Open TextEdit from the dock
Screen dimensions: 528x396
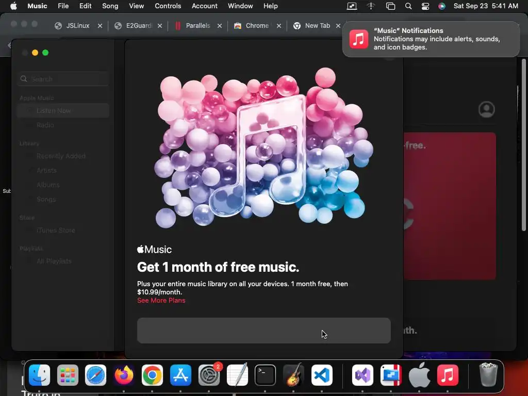(x=237, y=375)
